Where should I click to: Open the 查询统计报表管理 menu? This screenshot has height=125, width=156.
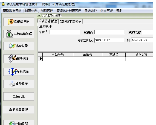[x=69, y=11]
